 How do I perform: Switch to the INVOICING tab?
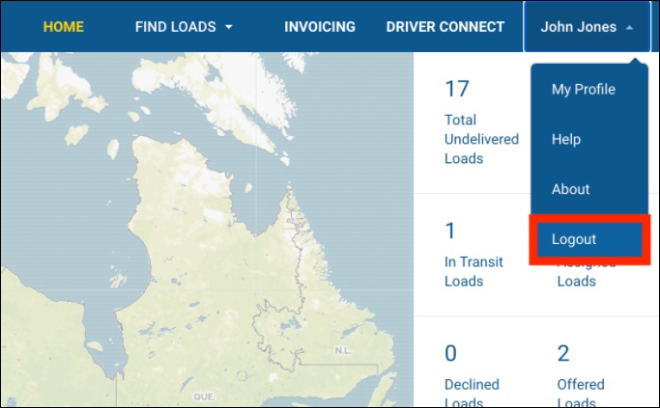tap(320, 27)
